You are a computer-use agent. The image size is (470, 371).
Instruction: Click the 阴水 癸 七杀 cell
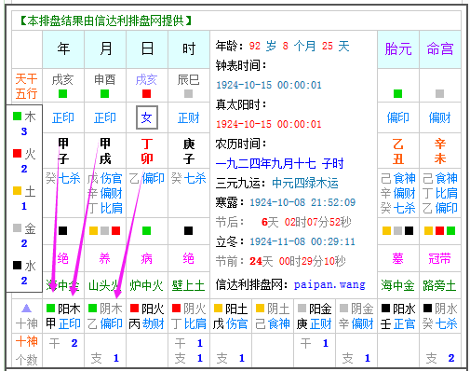point(440,316)
